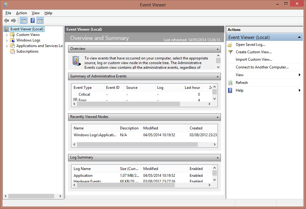The height and width of the screenshot is (209, 306).
Task: Click the Refresh icon in Actions pane
Action: 230,83
